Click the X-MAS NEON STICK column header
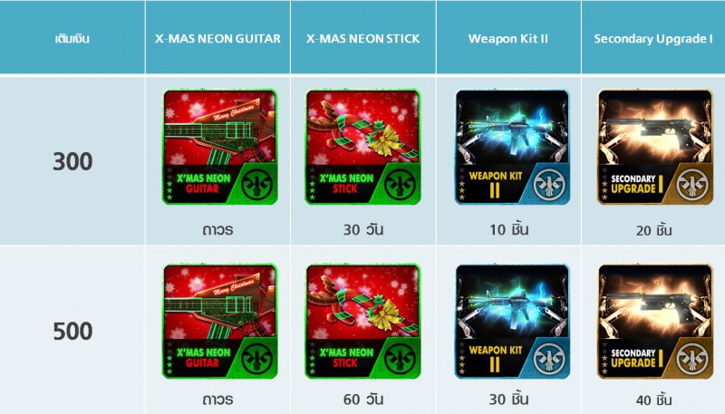 coord(363,39)
